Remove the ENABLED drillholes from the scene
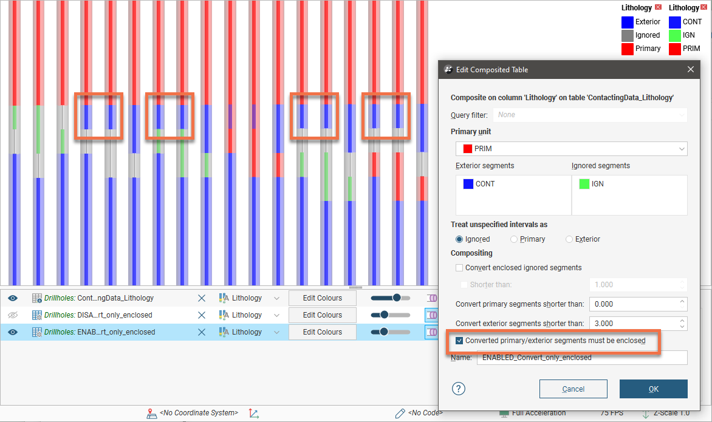This screenshot has height=422, width=712. pyautogui.click(x=202, y=332)
